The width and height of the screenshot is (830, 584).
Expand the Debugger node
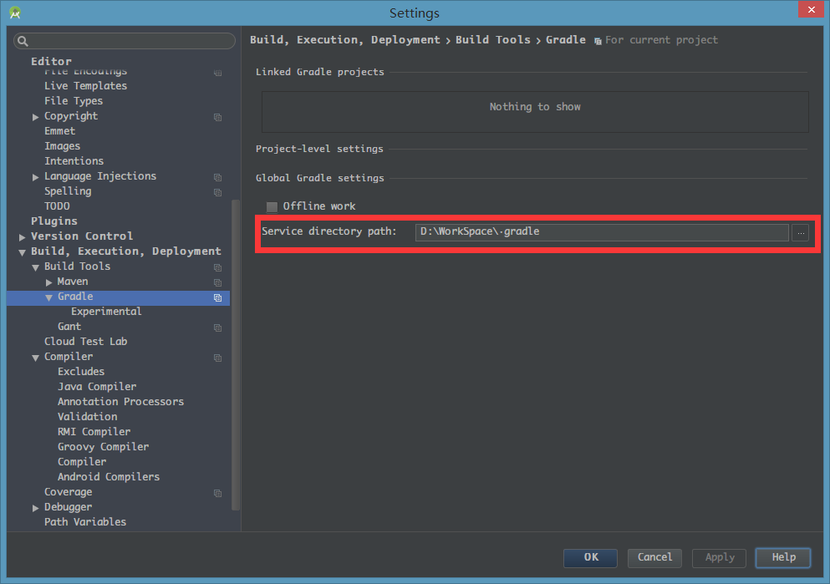tap(35, 508)
